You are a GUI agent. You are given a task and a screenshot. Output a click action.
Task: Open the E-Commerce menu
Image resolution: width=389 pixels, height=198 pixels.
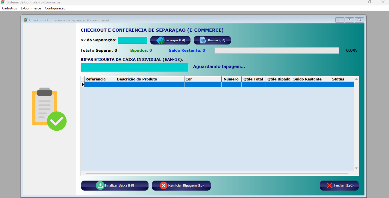(31, 8)
